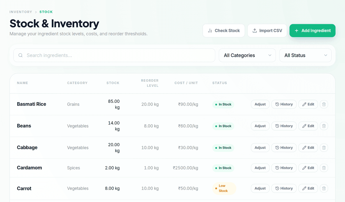Open History for Basmati Rice

tap(284, 104)
